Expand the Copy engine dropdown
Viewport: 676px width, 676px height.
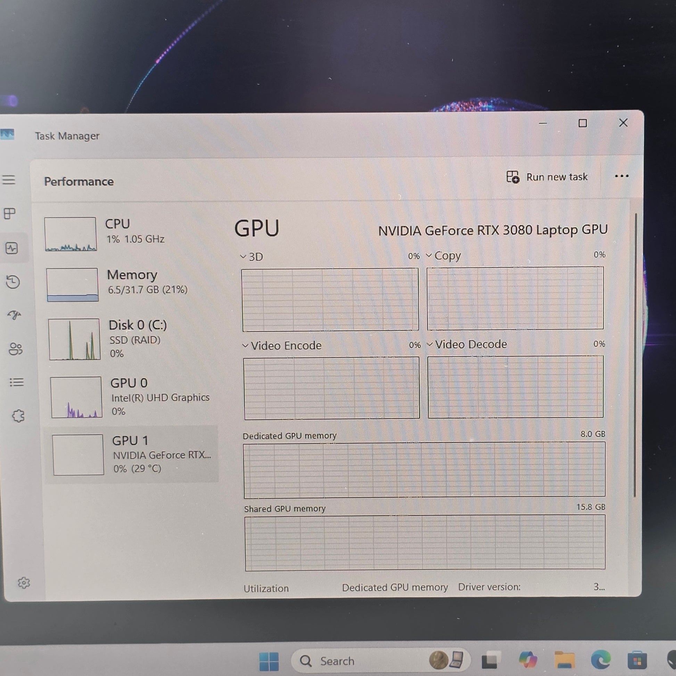(x=444, y=256)
